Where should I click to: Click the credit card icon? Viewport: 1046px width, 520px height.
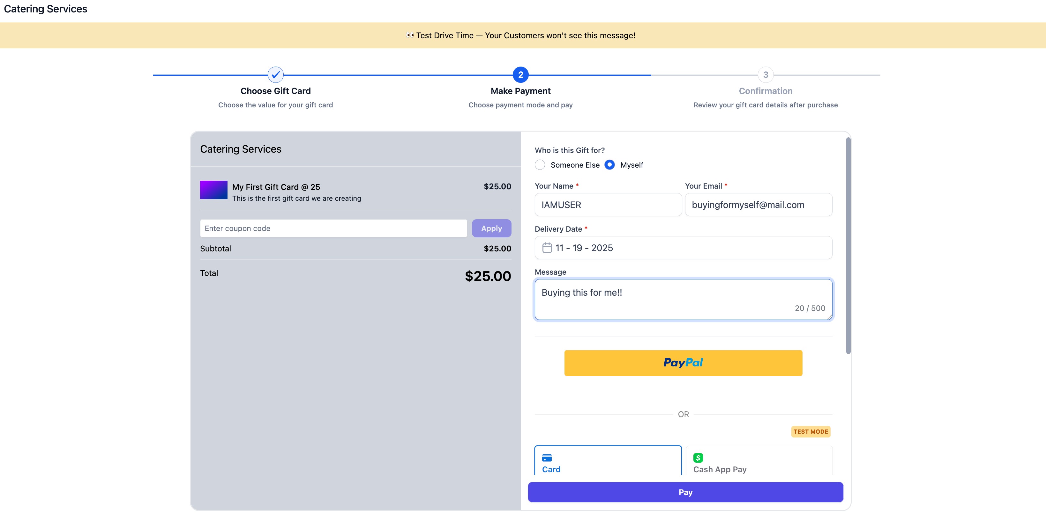click(547, 458)
